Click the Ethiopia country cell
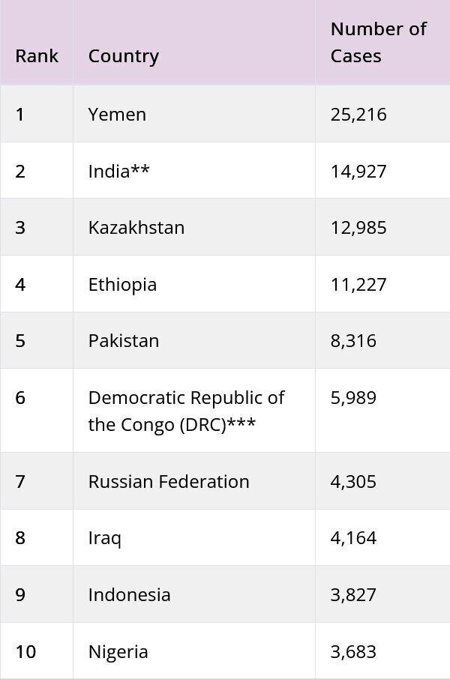 tap(122, 284)
